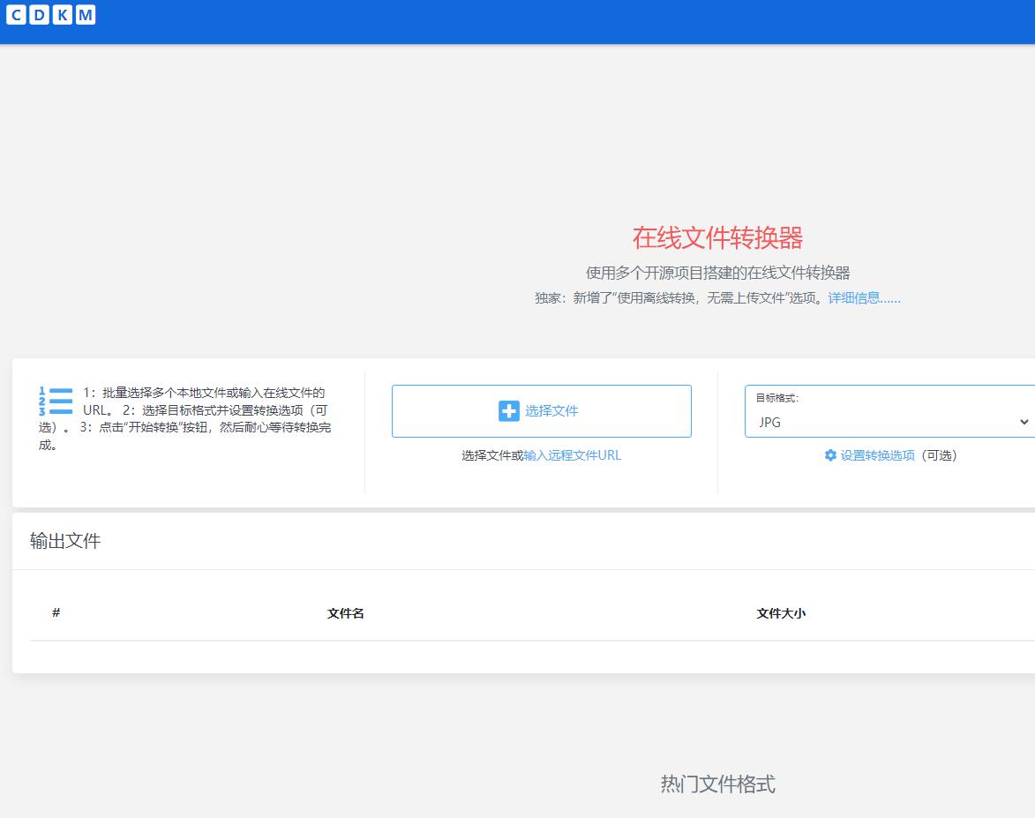The height and width of the screenshot is (818, 1035).
Task: Click the M tile in the CDKM logo
Action: coord(86,14)
